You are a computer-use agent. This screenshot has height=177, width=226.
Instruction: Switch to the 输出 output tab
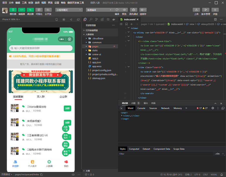tap(146, 103)
